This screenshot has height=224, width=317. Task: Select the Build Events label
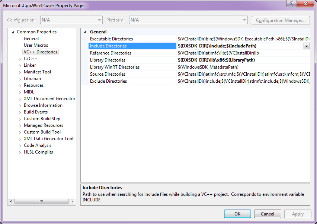36,112
